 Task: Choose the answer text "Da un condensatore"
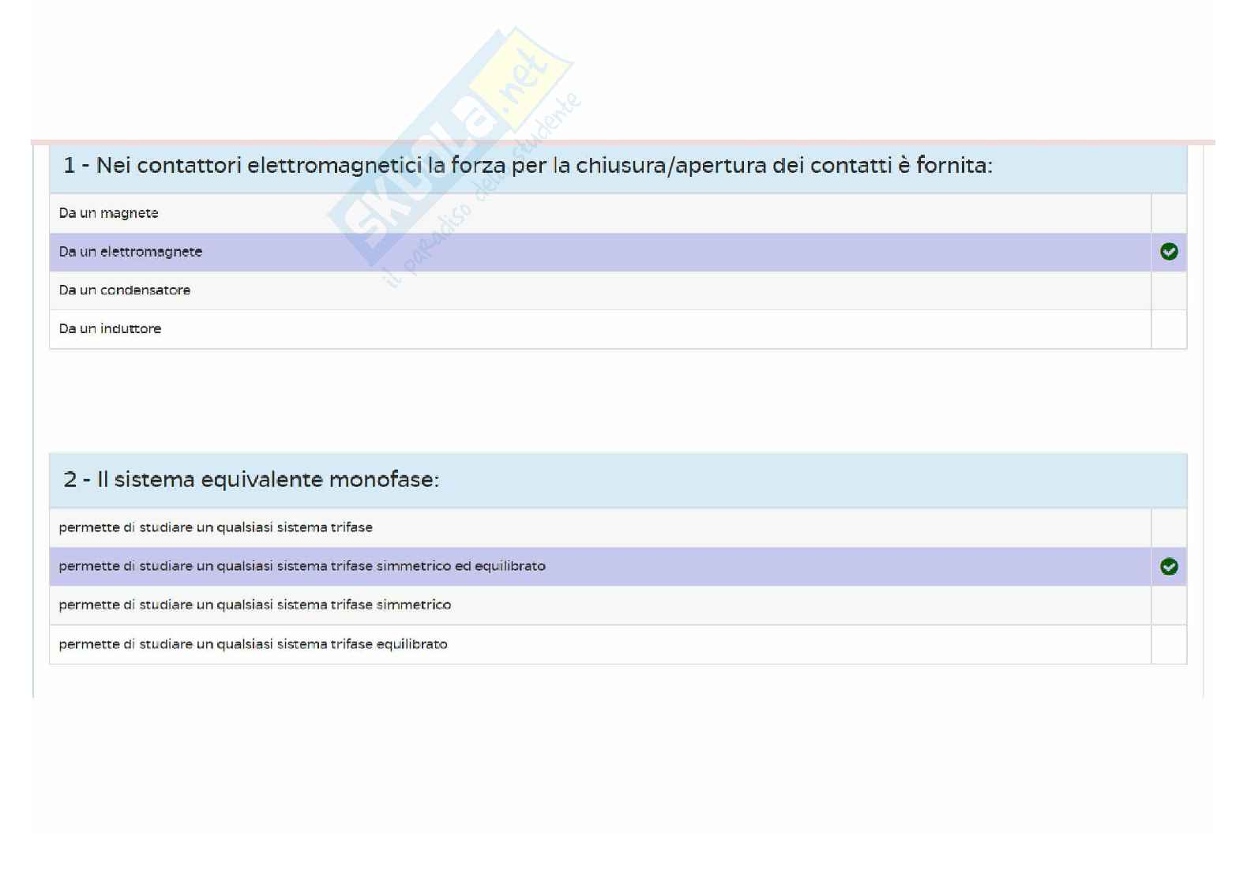(125, 291)
